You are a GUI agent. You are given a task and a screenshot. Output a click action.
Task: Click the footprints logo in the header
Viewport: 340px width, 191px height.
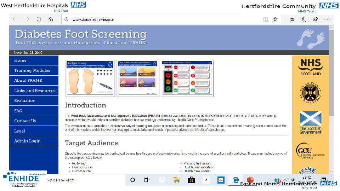tap(311, 39)
